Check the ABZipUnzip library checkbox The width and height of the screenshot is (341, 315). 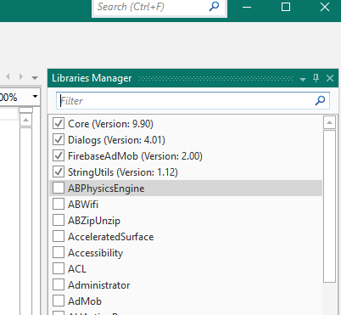(x=59, y=220)
